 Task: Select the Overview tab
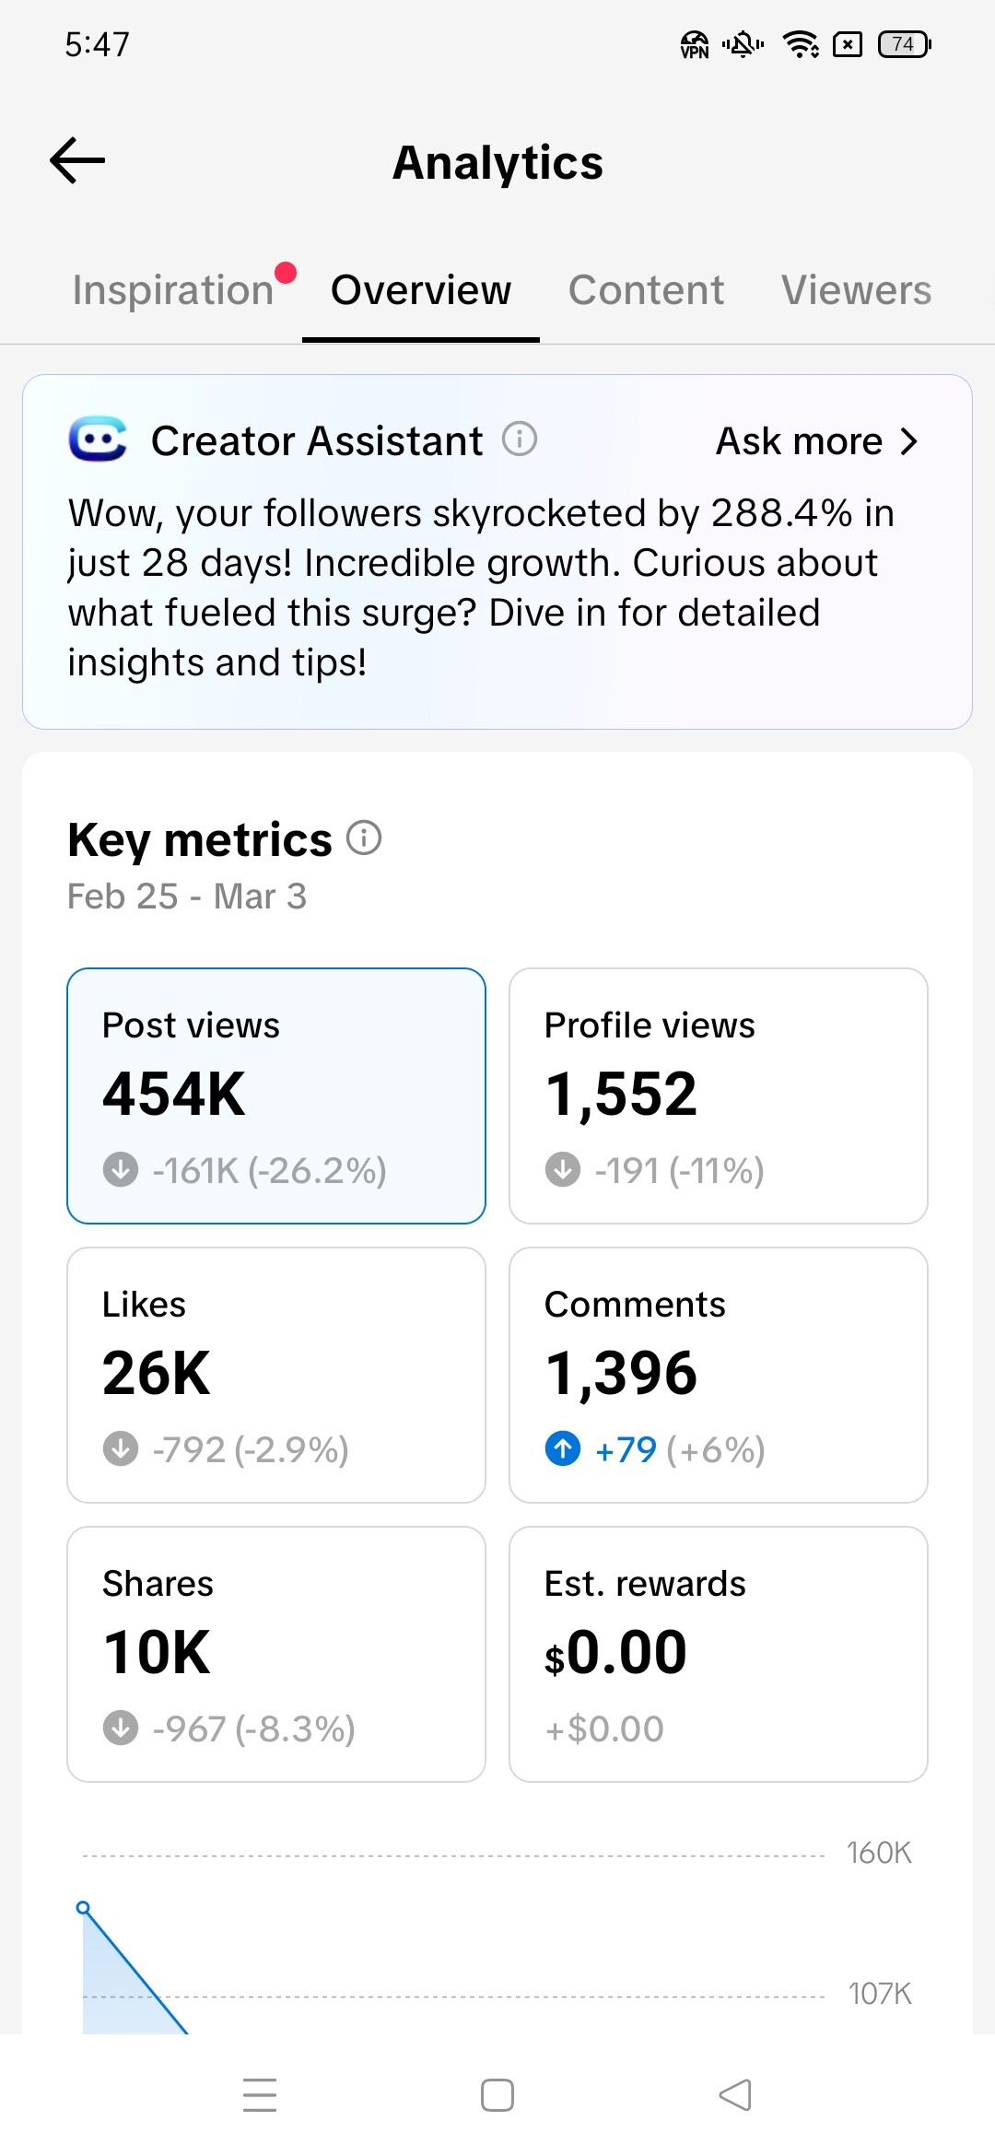click(421, 290)
